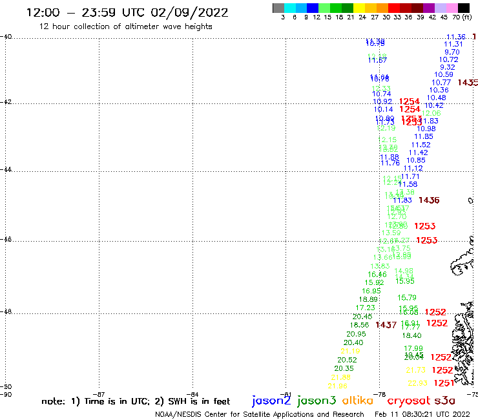The height and width of the screenshot is (420, 478).
Task: Select the altika legend label
Action: (357, 401)
